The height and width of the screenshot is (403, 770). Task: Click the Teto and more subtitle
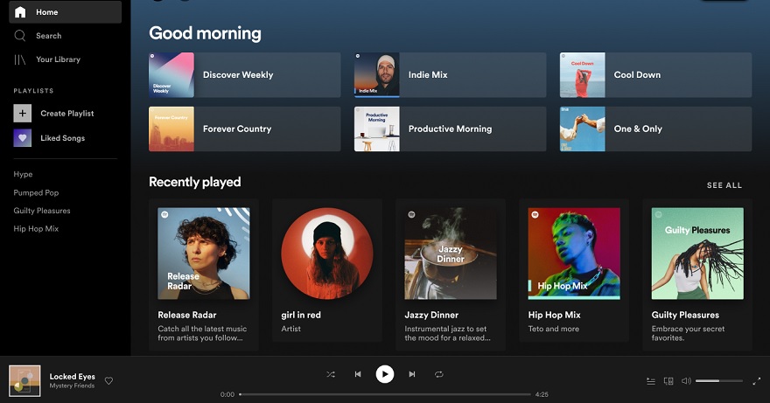553,329
